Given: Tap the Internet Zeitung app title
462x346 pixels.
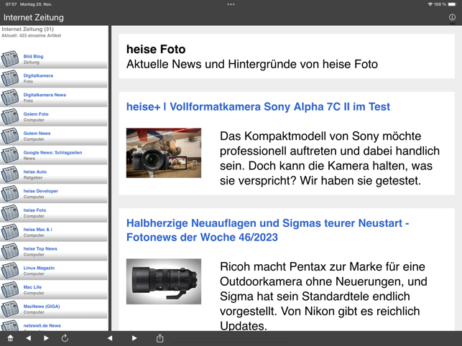Looking at the screenshot, I should [x=34, y=17].
